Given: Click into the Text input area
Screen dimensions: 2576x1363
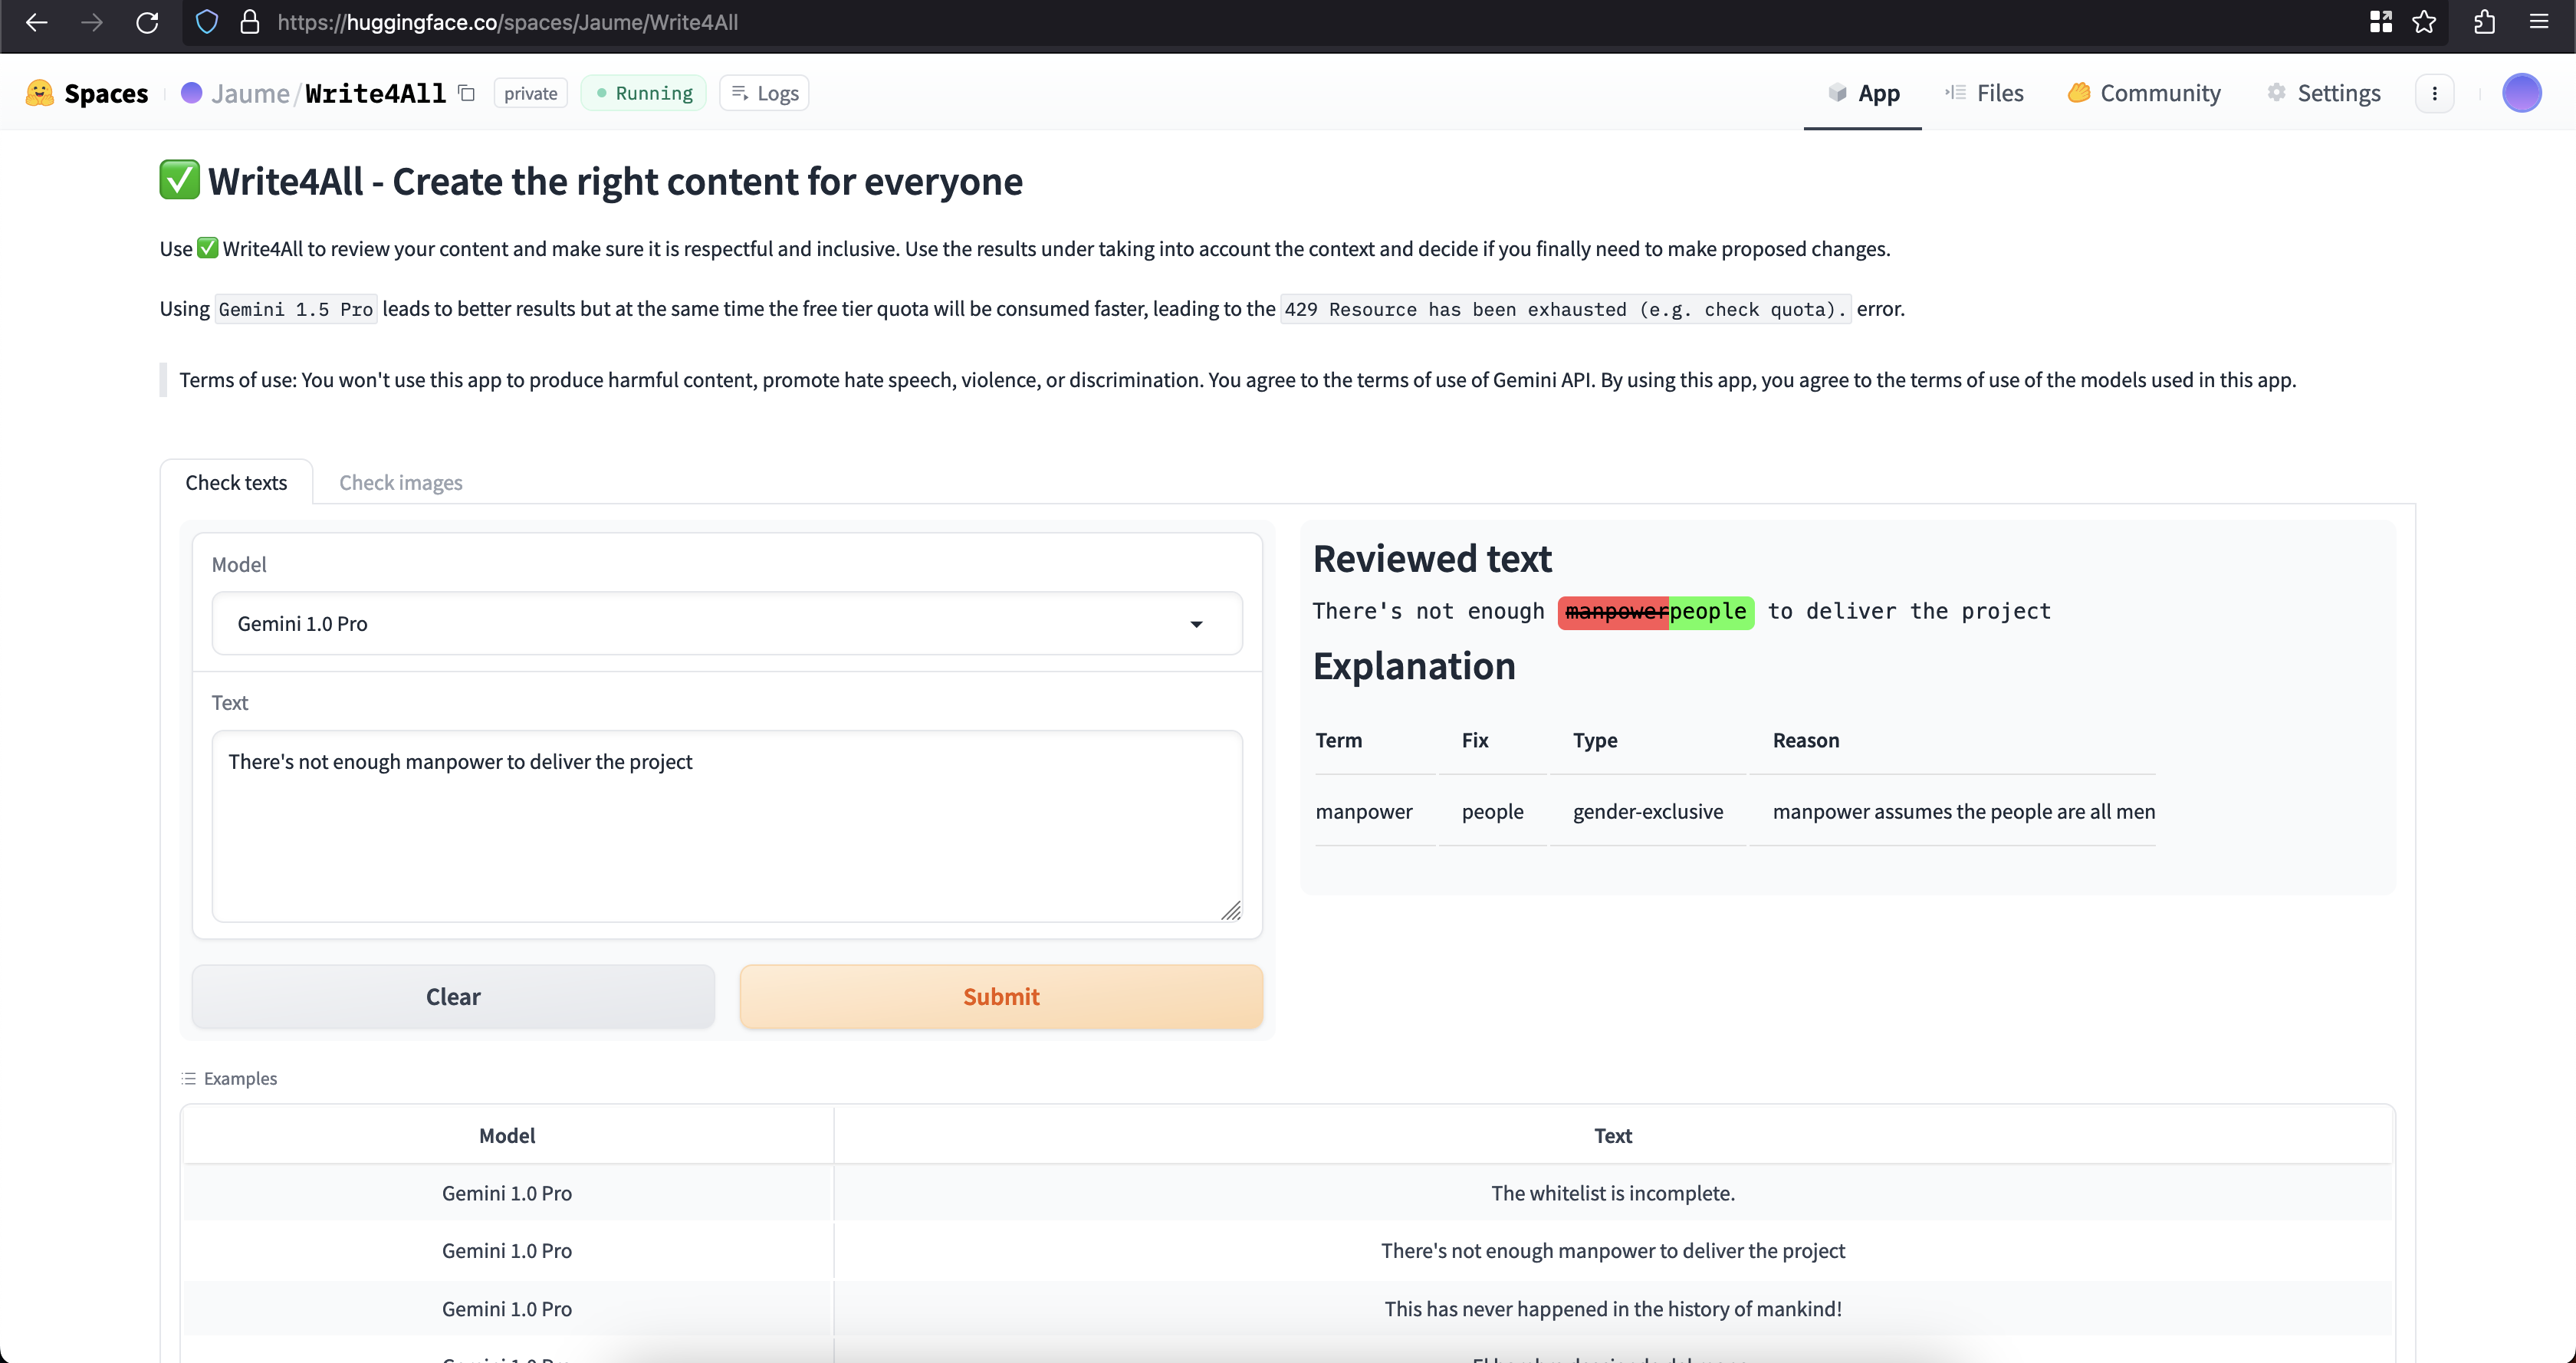Looking at the screenshot, I should tap(727, 826).
